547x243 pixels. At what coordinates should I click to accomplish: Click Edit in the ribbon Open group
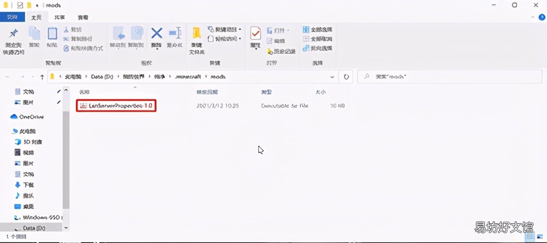[x=276, y=41]
